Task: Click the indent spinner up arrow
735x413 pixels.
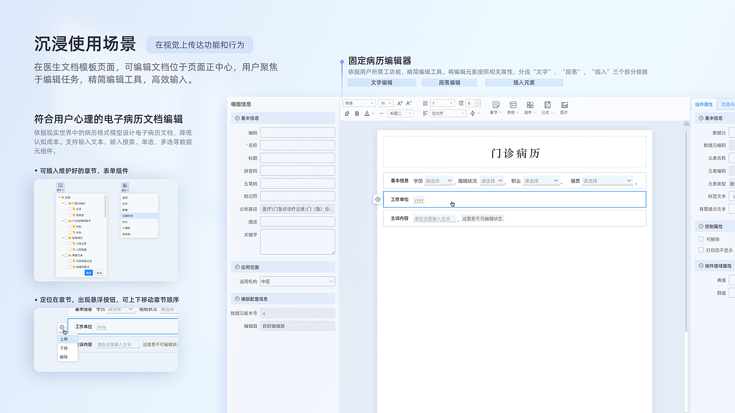Action: [478, 102]
